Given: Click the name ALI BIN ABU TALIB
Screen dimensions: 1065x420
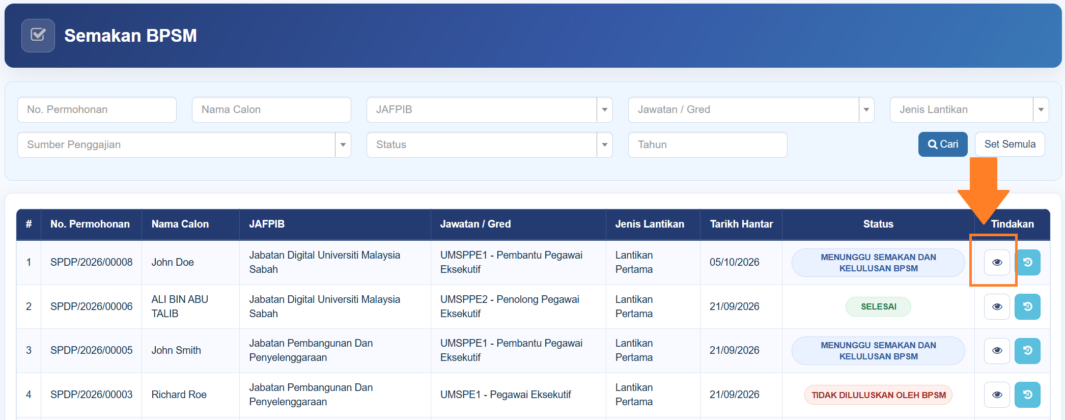Looking at the screenshot, I should click(180, 306).
